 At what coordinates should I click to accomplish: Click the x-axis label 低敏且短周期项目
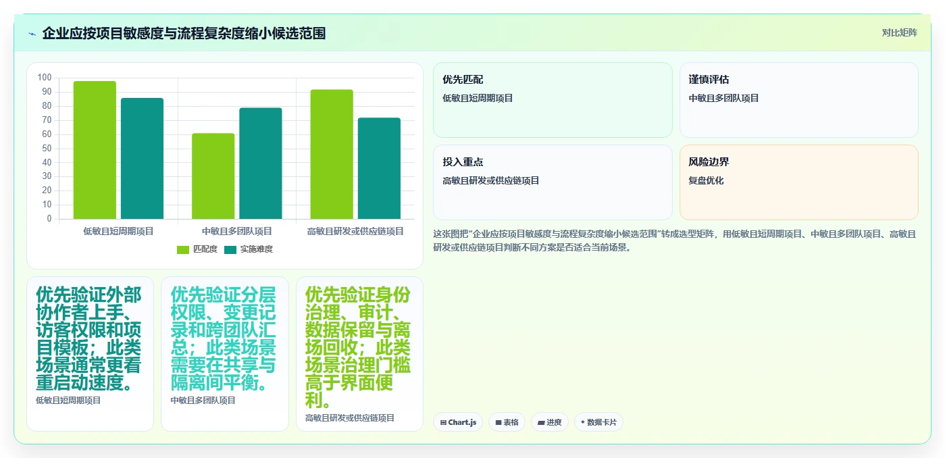click(118, 231)
